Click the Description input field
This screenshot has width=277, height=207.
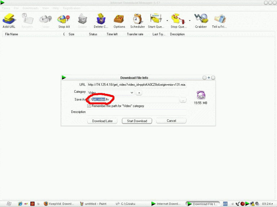[137, 112]
